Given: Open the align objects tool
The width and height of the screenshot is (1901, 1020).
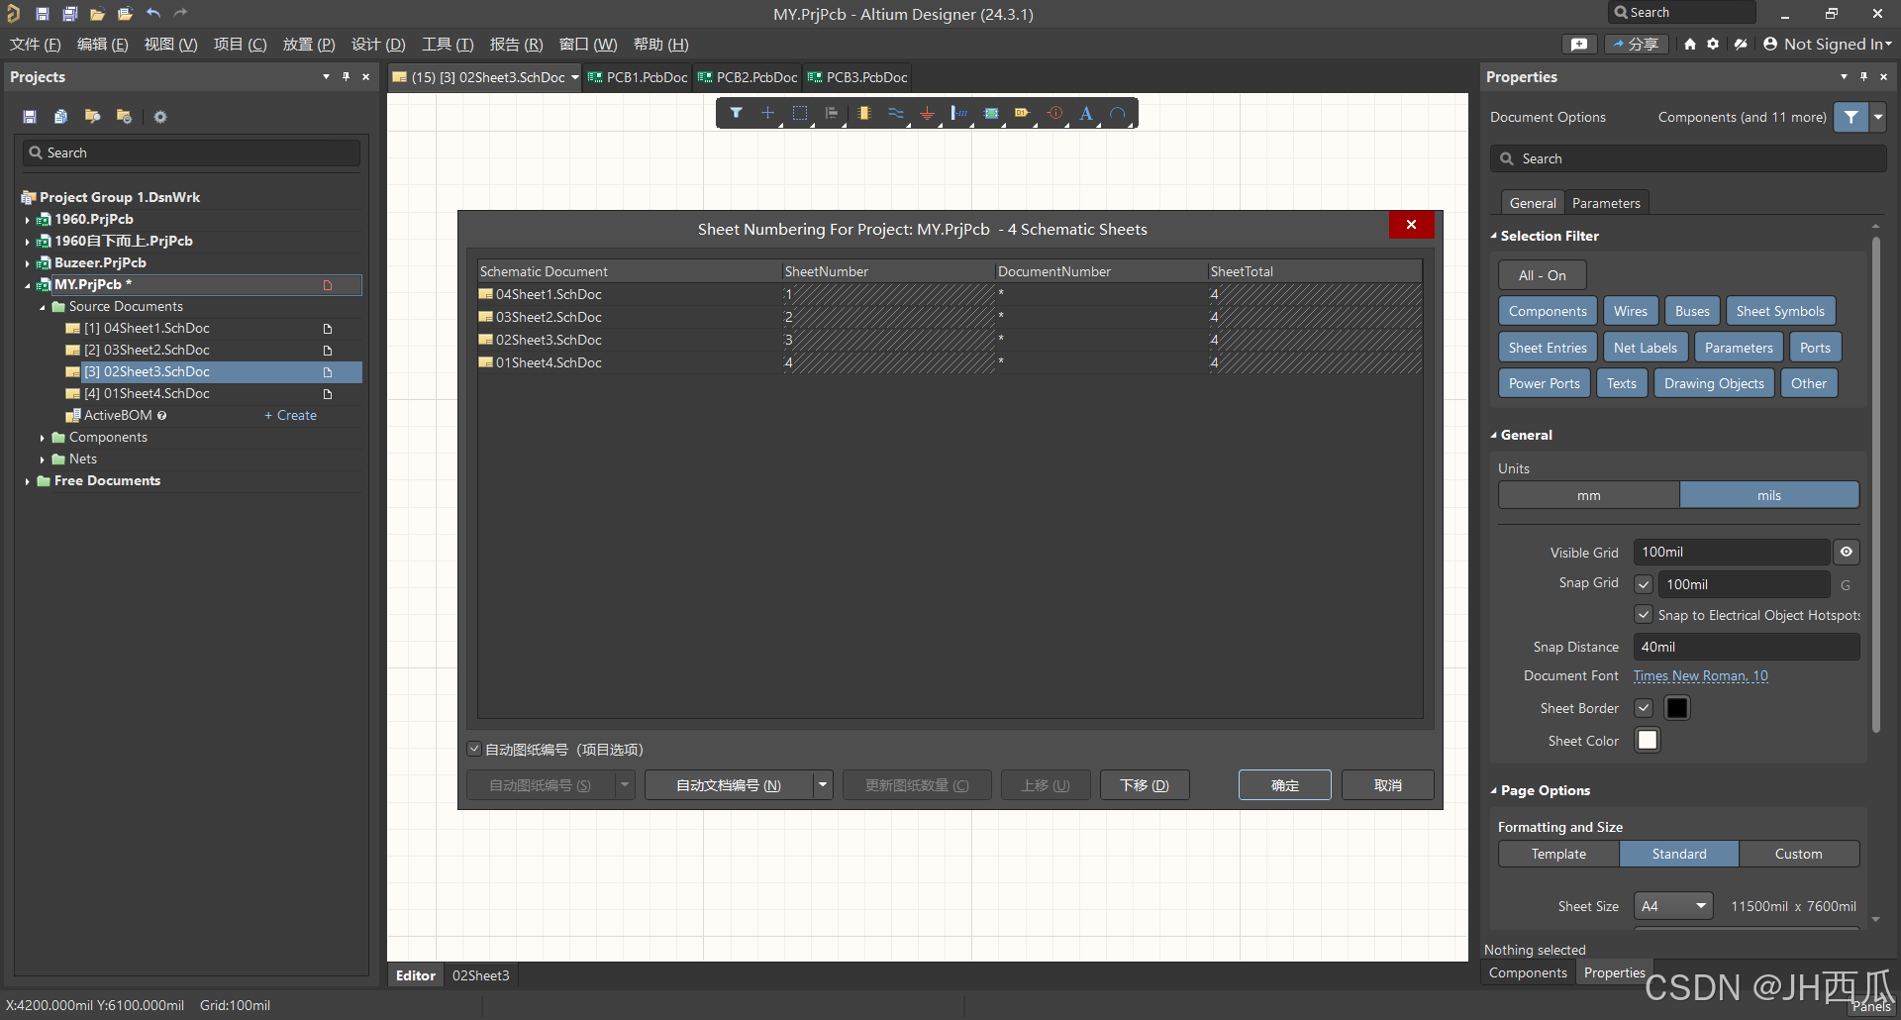Looking at the screenshot, I should click(832, 113).
